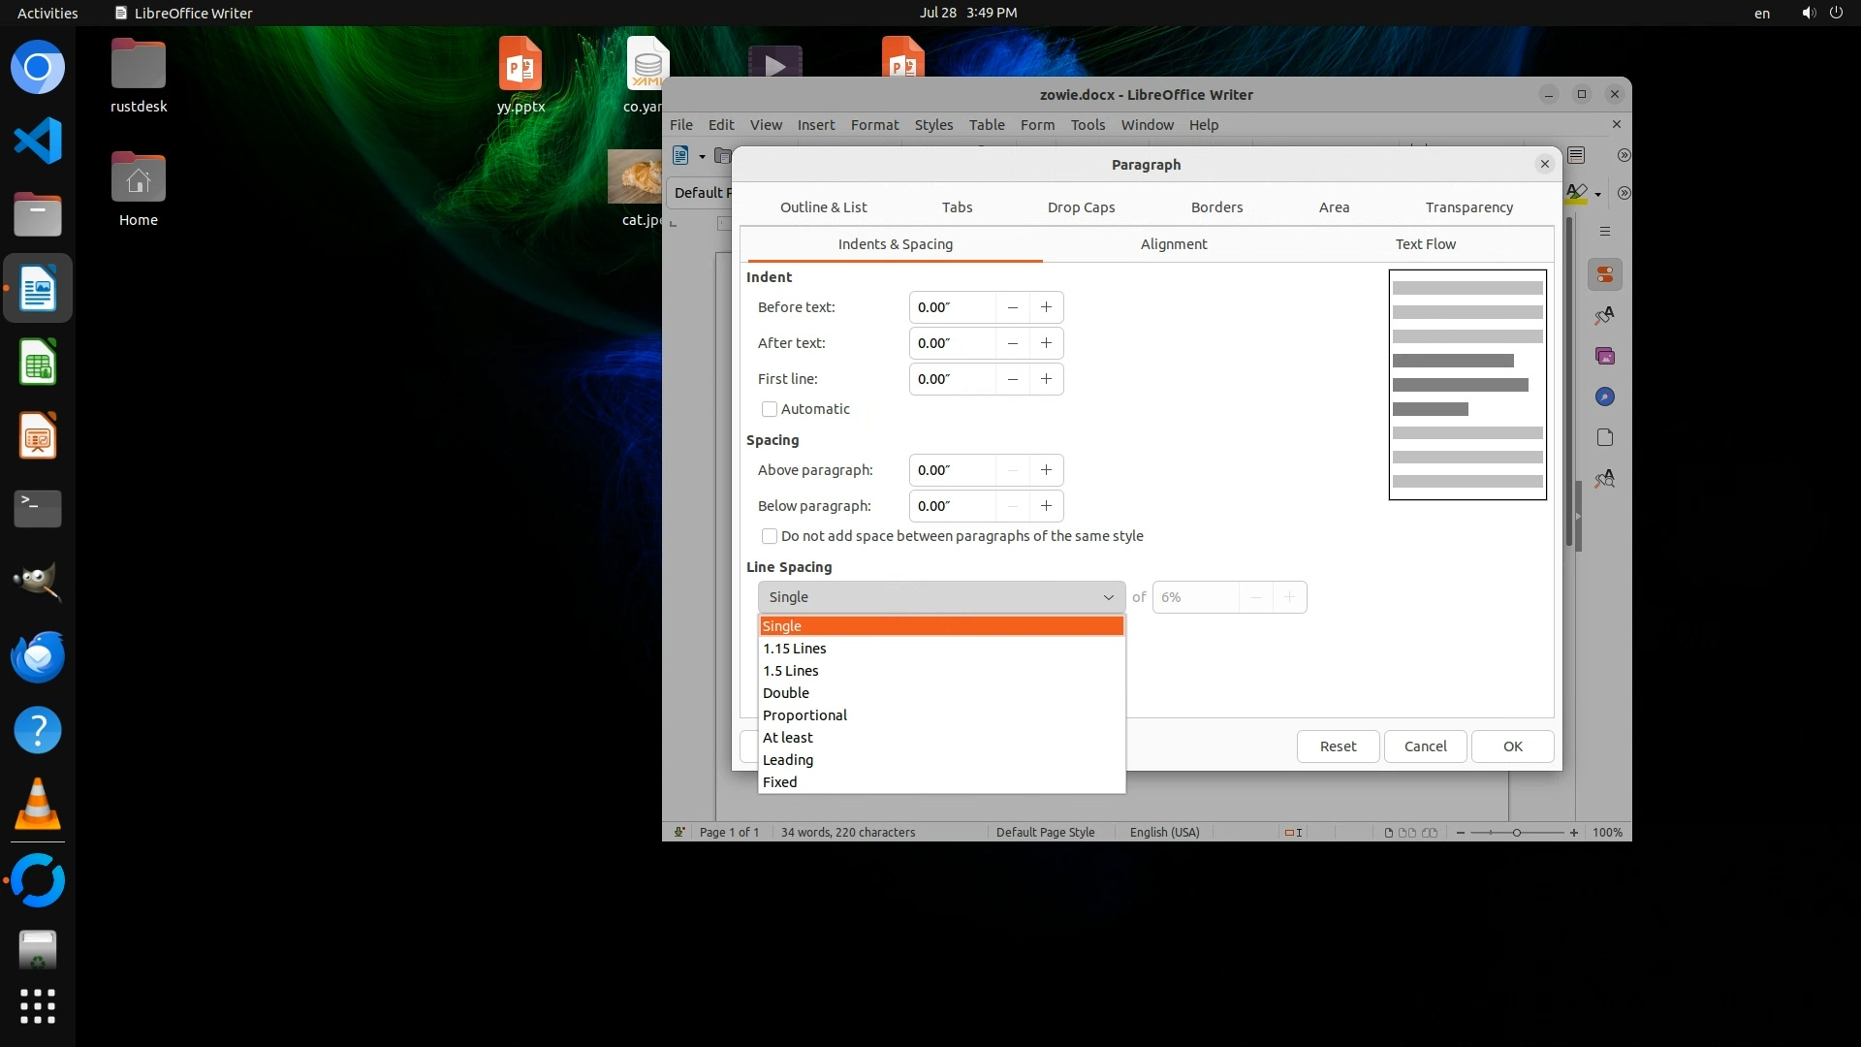Open the sidebar Page deck
The height and width of the screenshot is (1047, 1861).
(1605, 438)
